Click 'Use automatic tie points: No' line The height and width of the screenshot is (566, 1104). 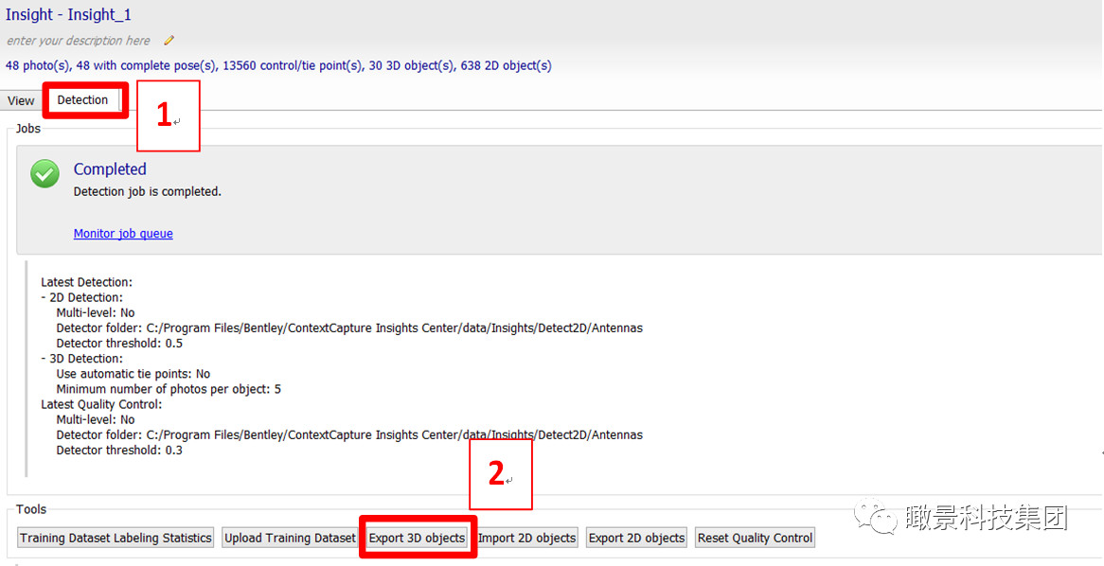pos(134,374)
